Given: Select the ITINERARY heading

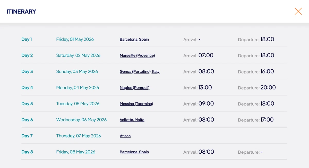Looking at the screenshot, I should 21,12.
